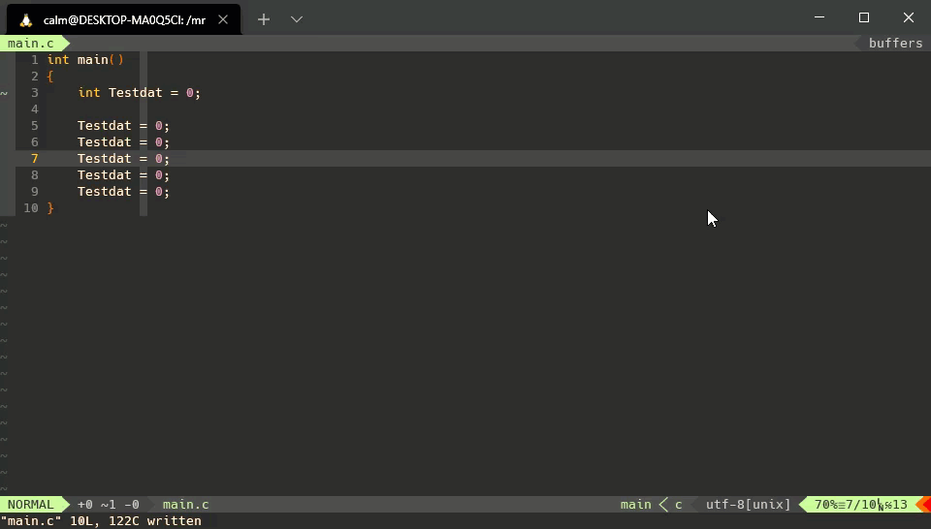The height and width of the screenshot is (529, 931).
Task: Click 'Testdat = 0;' on line 5
Action: 123,126
